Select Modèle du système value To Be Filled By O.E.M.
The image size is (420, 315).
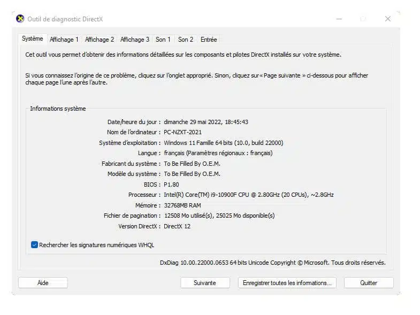[x=192, y=174]
